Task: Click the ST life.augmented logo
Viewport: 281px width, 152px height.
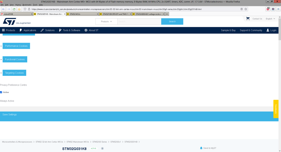Action: [17, 21]
